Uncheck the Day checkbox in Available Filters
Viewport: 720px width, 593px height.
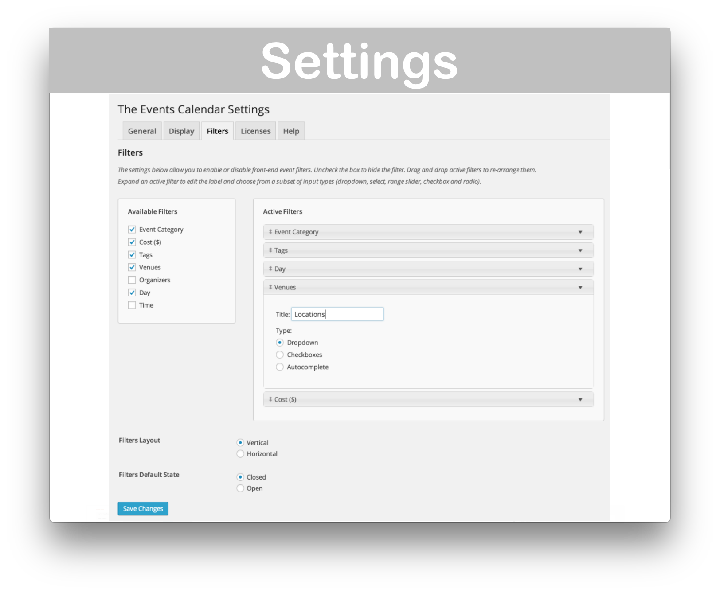[132, 293]
